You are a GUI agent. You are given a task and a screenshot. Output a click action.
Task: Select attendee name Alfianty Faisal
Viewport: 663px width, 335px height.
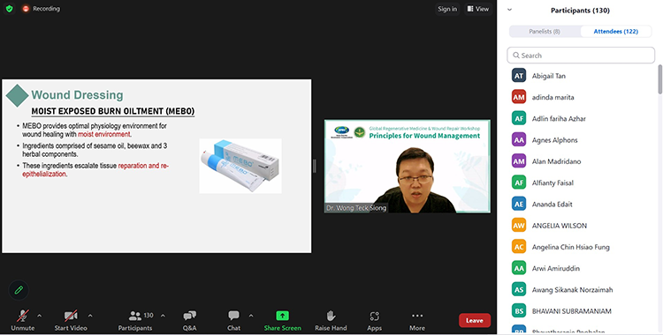click(552, 182)
